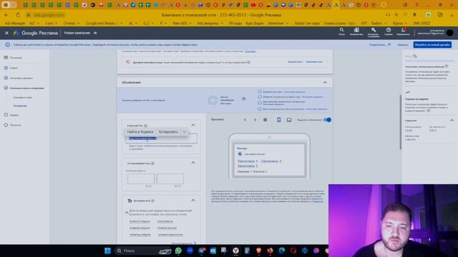Select mobile device preview icon
The width and height of the screenshot is (458, 257).
tap(279, 120)
